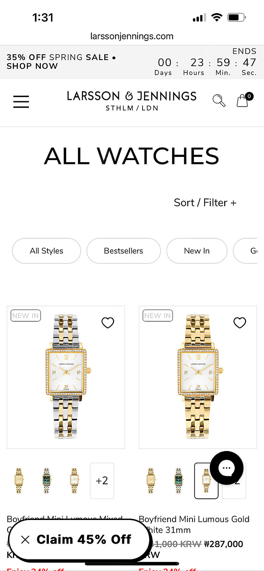Viewport: 264px width, 571px height.
Task: Expand Sort / Filter options
Action: tap(205, 203)
